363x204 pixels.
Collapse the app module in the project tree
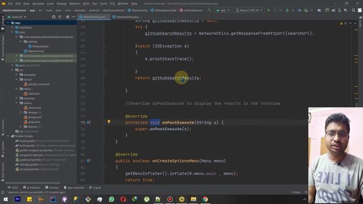tap(8, 23)
